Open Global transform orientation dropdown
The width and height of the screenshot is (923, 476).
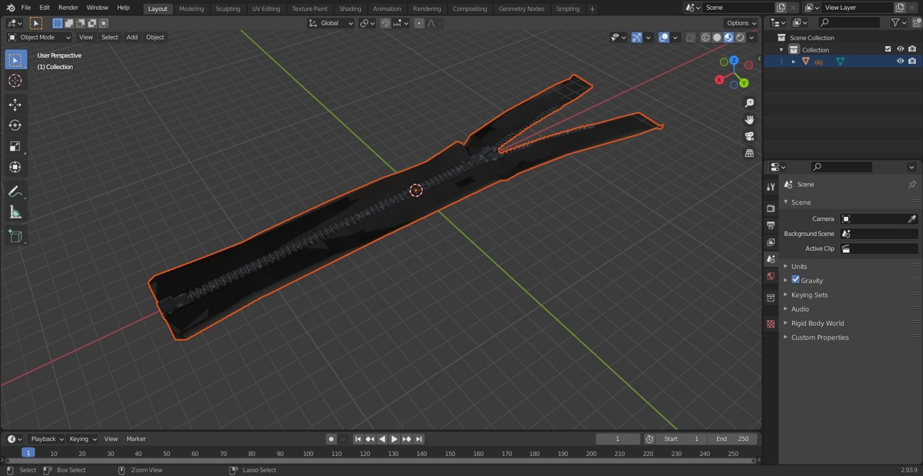point(331,23)
